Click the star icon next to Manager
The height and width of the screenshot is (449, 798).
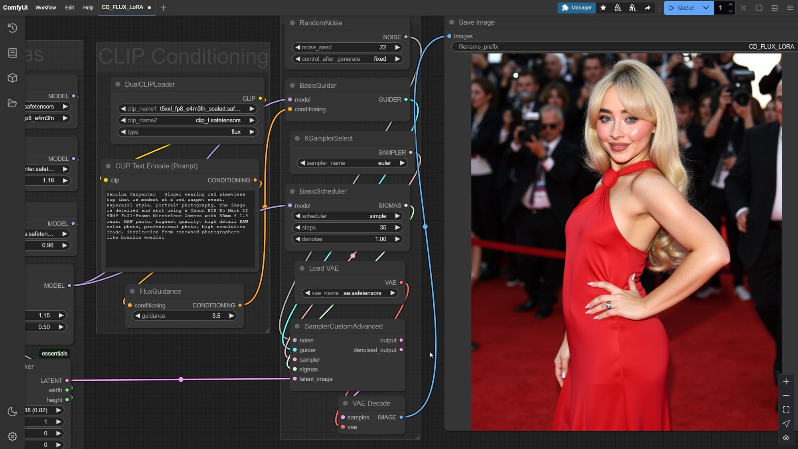point(603,8)
